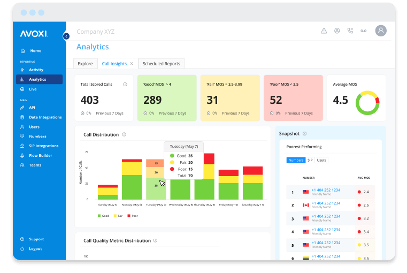This screenshot has width=407, height=273.
Task: Click info icon on Total Scored Calls
Action: click(x=125, y=84)
